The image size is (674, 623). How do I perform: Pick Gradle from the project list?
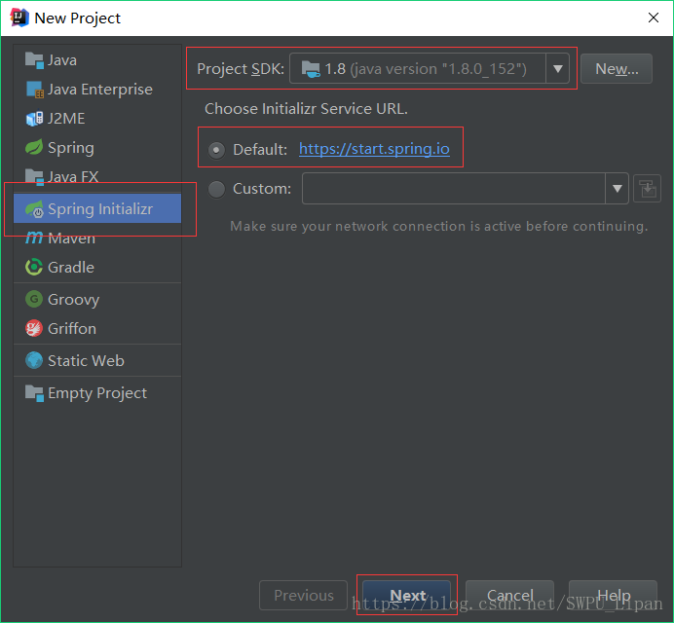tap(97, 268)
